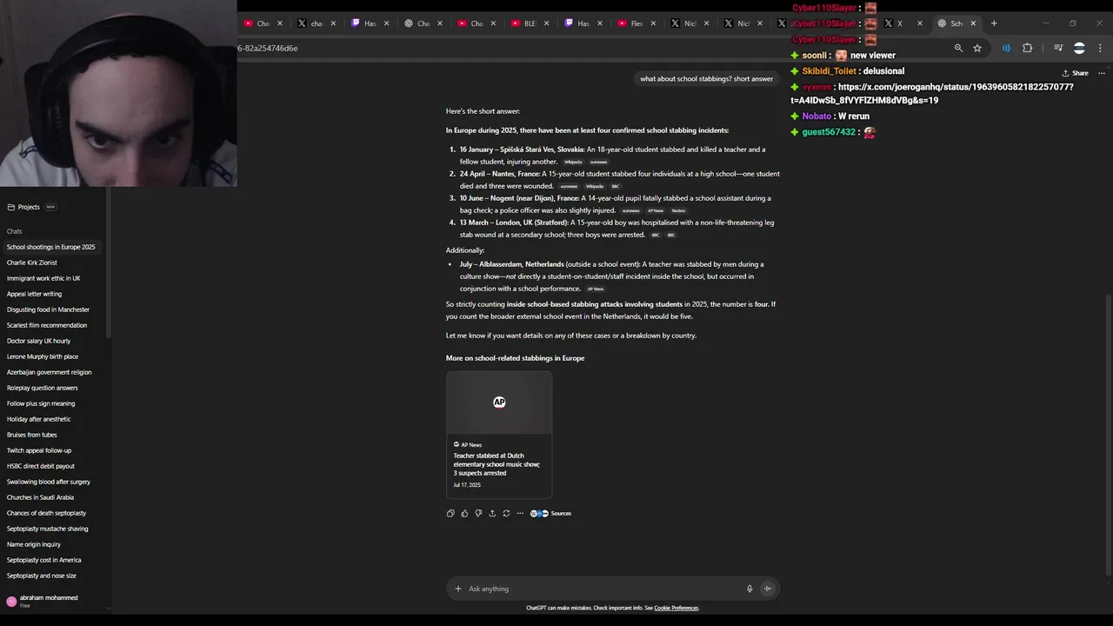Give the response a thumbs up

[464, 513]
